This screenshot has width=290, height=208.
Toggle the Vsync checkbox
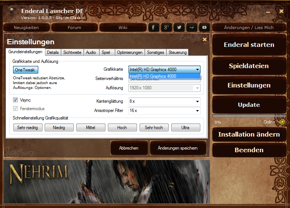coord(15,100)
